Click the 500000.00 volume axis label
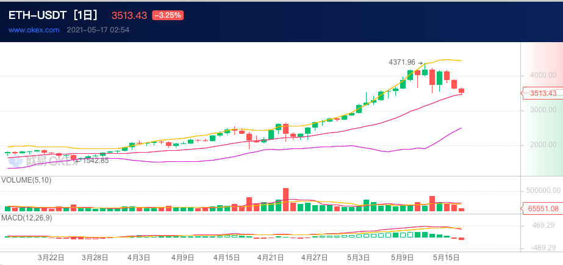The height and width of the screenshot is (265, 563). pyautogui.click(x=541, y=191)
